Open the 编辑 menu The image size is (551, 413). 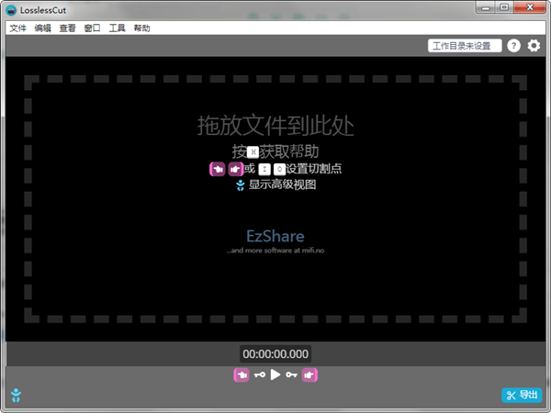(x=42, y=28)
